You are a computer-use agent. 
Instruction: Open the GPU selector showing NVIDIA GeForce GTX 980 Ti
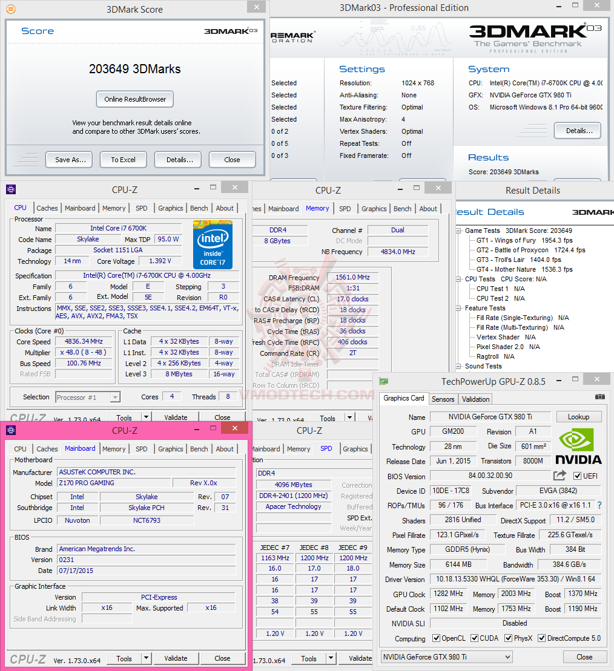click(446, 656)
